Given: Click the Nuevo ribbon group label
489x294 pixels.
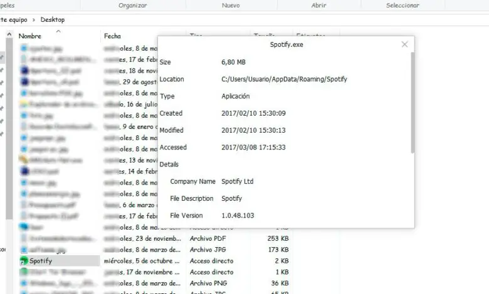Looking at the screenshot, I should [x=231, y=5].
